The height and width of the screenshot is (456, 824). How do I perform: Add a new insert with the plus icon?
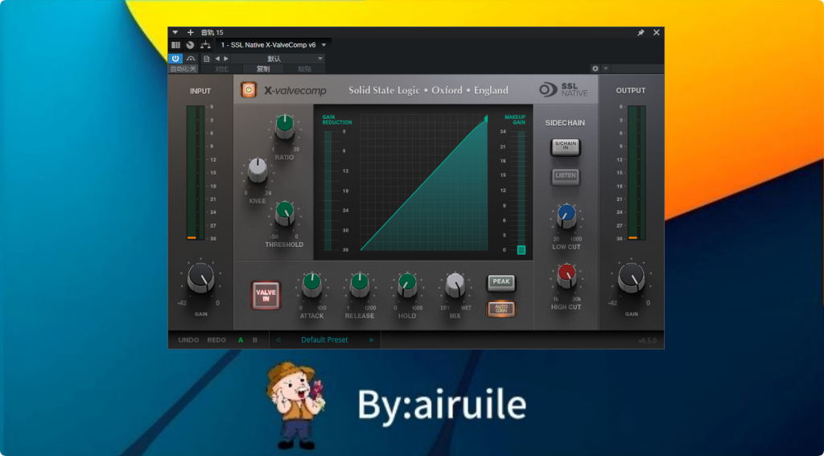[x=190, y=32]
